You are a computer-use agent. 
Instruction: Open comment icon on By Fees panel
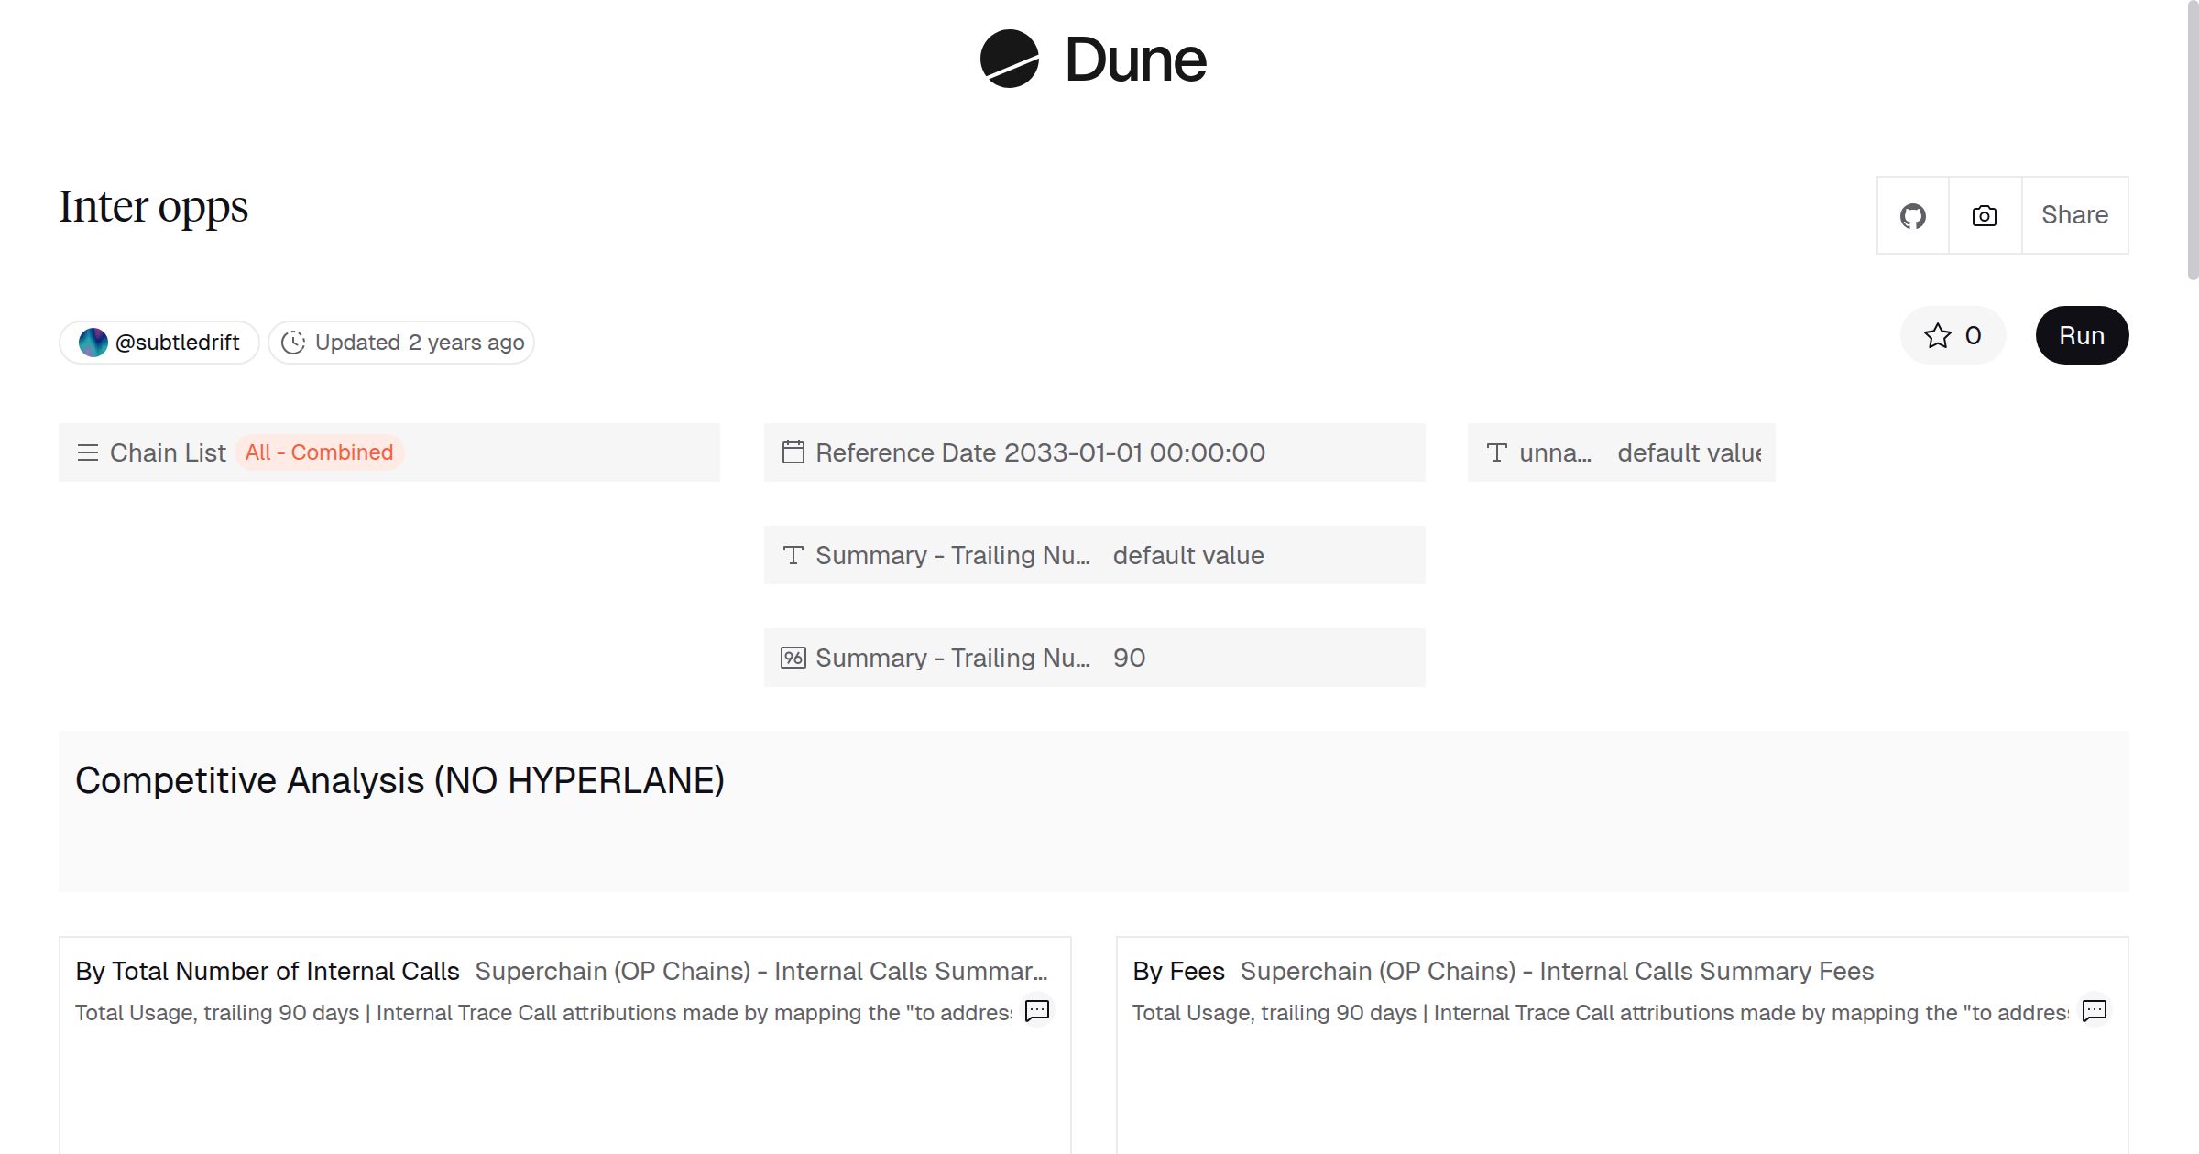coord(2094,1011)
